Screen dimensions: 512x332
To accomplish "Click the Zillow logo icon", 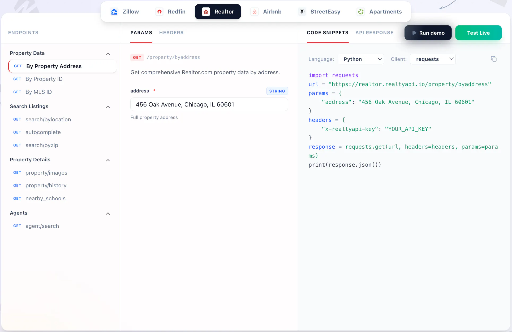I will [x=114, y=12].
